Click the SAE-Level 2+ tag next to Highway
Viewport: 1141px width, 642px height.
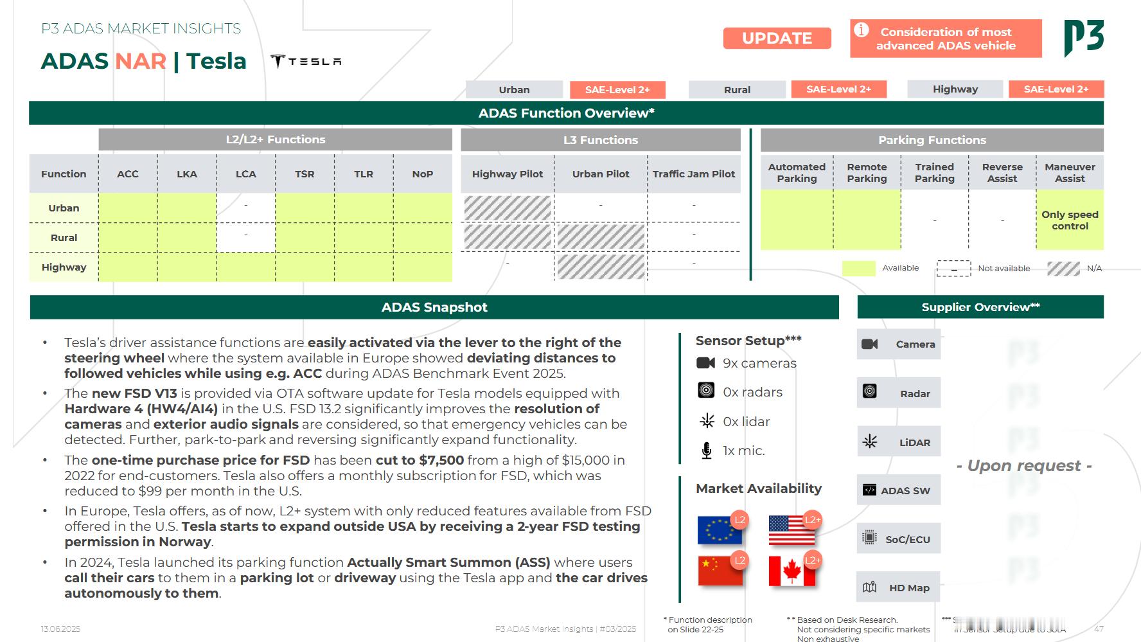pyautogui.click(x=1056, y=89)
